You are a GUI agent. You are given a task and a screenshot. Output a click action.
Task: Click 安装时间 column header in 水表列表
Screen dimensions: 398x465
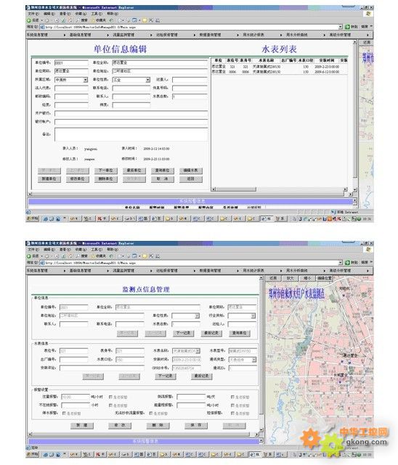click(327, 60)
